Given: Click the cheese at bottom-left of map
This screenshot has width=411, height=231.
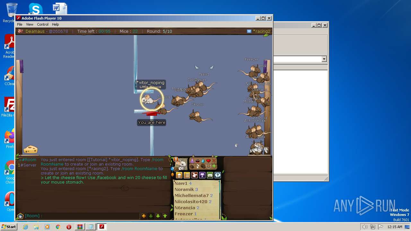Looking at the screenshot, I should point(31,150).
